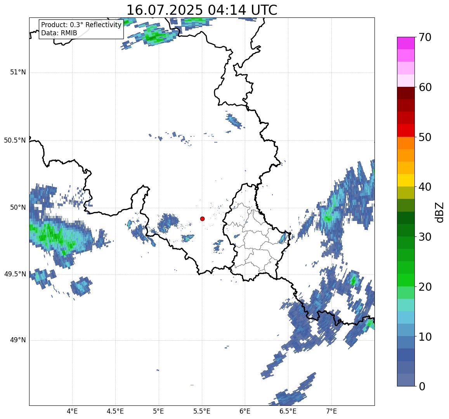Viewport: 449px width, 419px height.
Task: Click the "6.5°E" longitude label
Action: (x=288, y=411)
